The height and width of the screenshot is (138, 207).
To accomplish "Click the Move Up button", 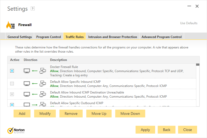I will click(x=99, y=114).
